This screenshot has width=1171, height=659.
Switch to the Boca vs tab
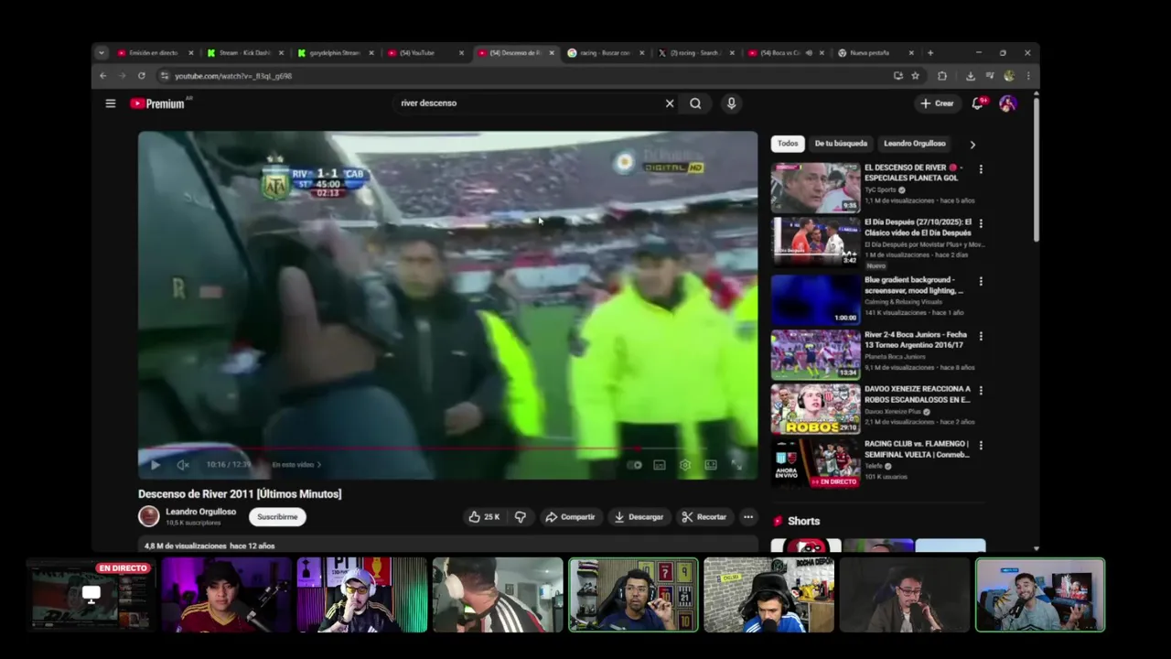(x=786, y=53)
